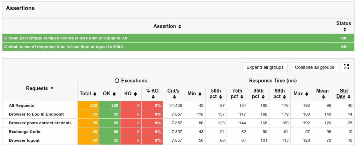The image size is (356, 147).
Task: Click the Std Dev column header
Action: click(344, 94)
